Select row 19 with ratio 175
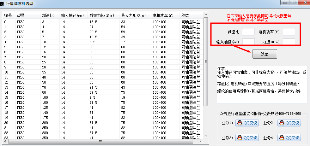This screenshot has width=310, height=146. (103, 118)
